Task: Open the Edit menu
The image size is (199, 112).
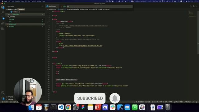Action: click(13, 1)
